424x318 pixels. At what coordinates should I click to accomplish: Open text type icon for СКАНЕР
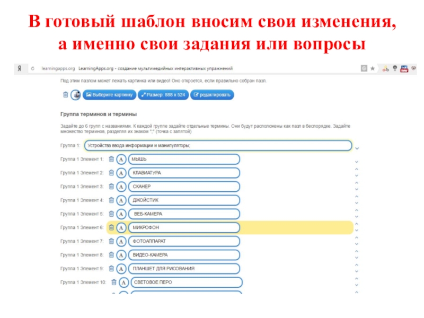(121, 187)
